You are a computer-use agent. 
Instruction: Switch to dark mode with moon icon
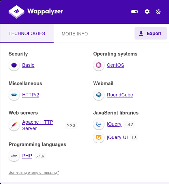(158, 12)
